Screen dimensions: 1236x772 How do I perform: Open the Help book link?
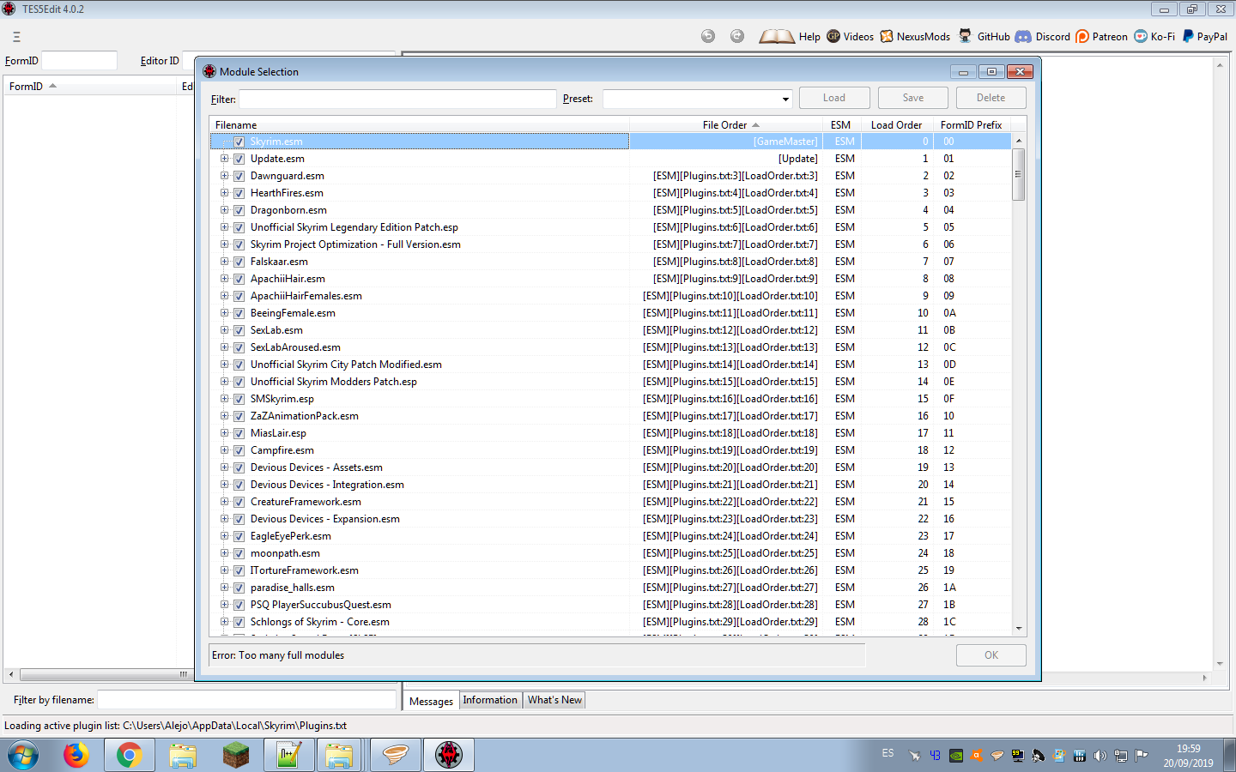pos(790,37)
